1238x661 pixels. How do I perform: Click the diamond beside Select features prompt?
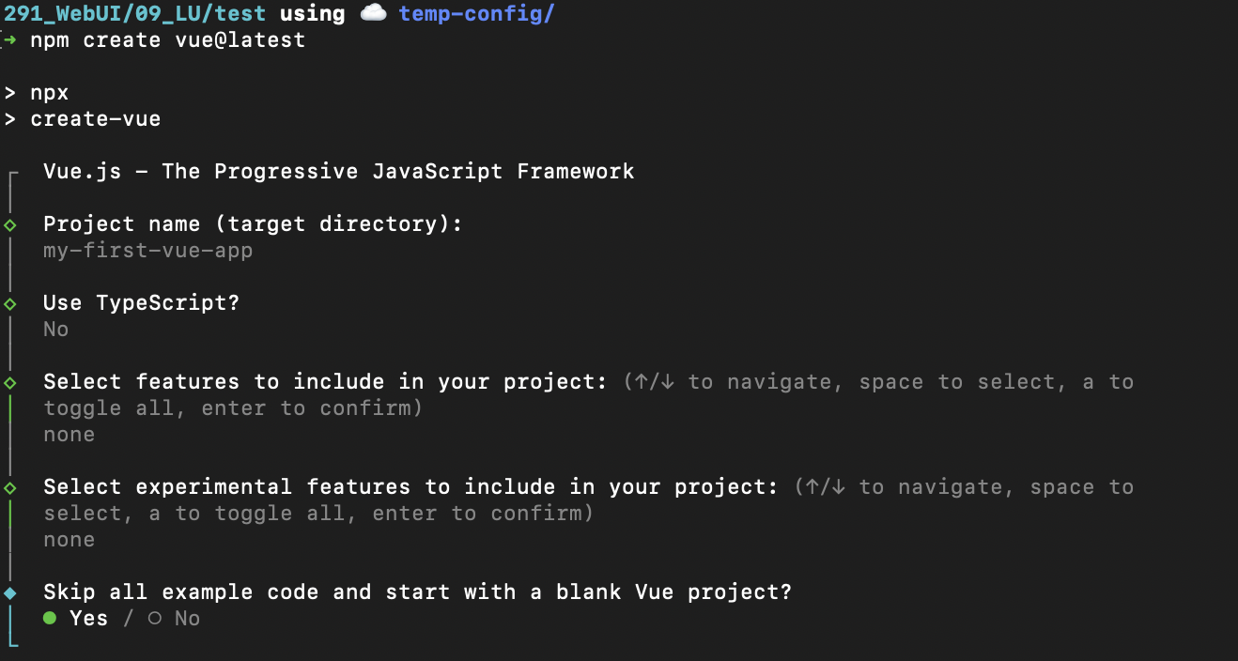pyautogui.click(x=10, y=383)
